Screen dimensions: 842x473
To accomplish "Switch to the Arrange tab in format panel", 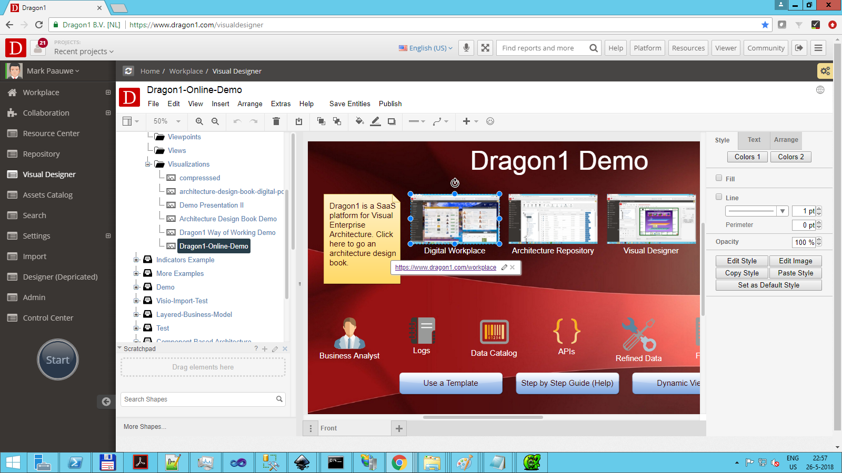I will (786, 140).
